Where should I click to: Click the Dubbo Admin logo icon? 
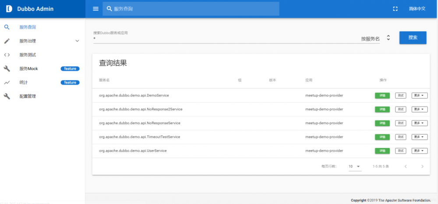tap(9, 9)
